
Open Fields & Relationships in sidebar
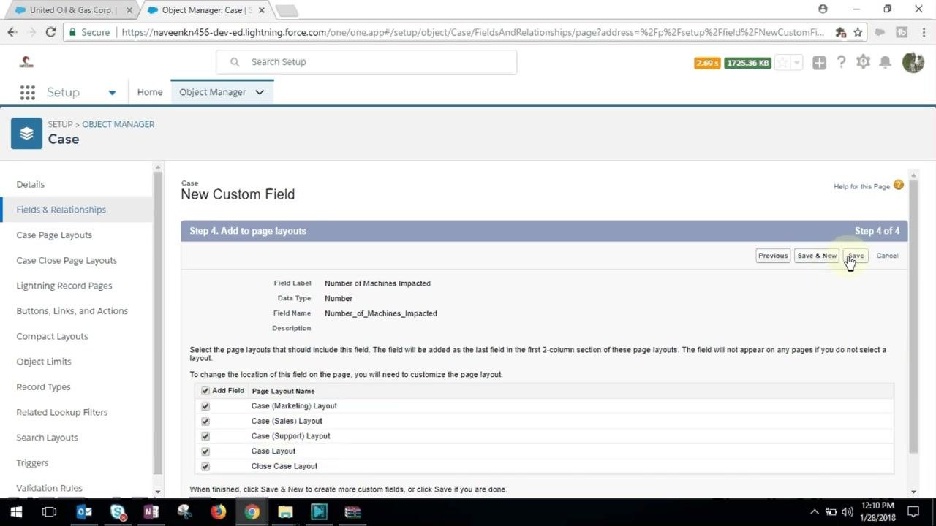76,210
